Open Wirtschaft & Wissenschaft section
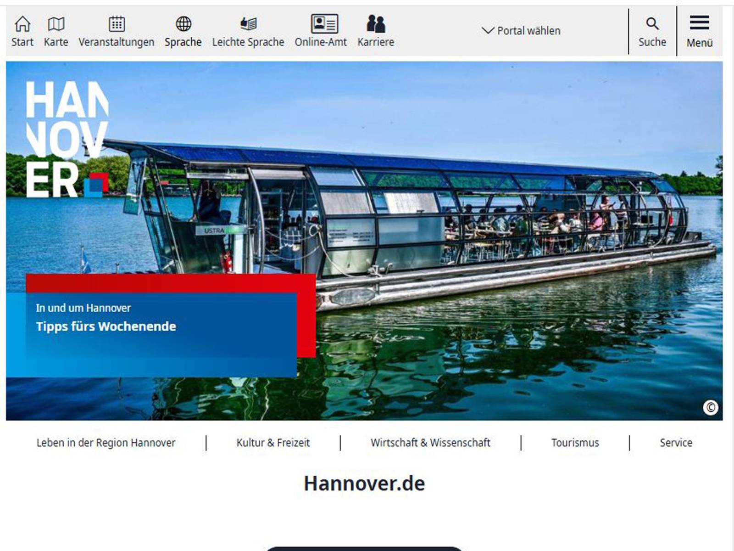Screen dimensions: 734x551 (430, 443)
